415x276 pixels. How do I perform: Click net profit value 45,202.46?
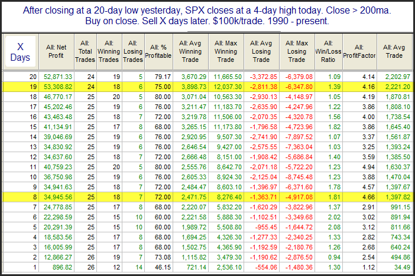[x=58, y=107]
